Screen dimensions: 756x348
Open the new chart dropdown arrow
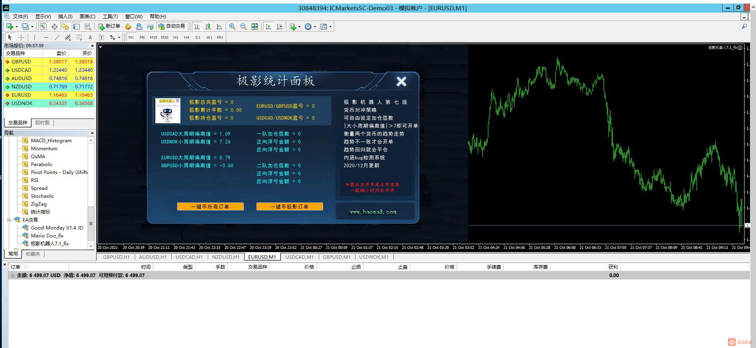[x=17, y=27]
